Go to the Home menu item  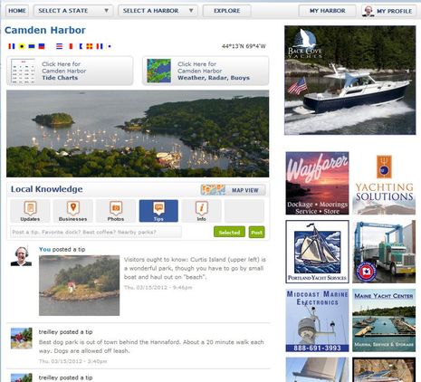(17, 11)
